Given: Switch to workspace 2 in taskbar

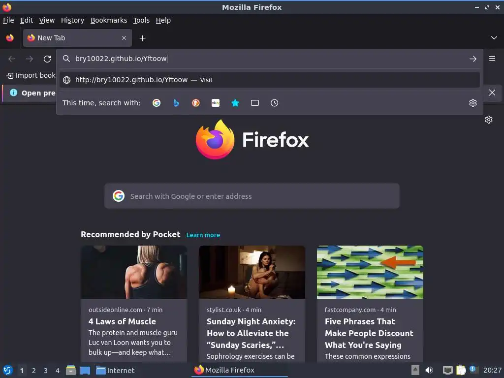Looking at the screenshot, I should (34, 371).
